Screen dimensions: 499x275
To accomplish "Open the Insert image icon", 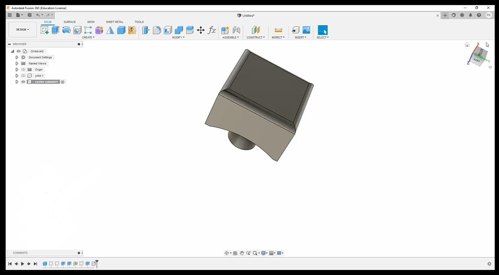I will pyautogui.click(x=306, y=30).
